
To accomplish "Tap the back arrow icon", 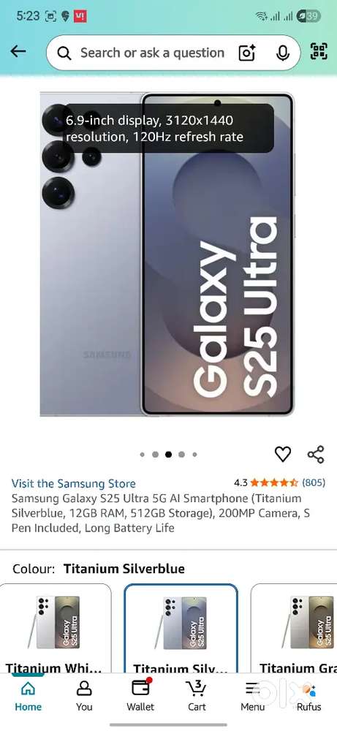I will coord(18,51).
